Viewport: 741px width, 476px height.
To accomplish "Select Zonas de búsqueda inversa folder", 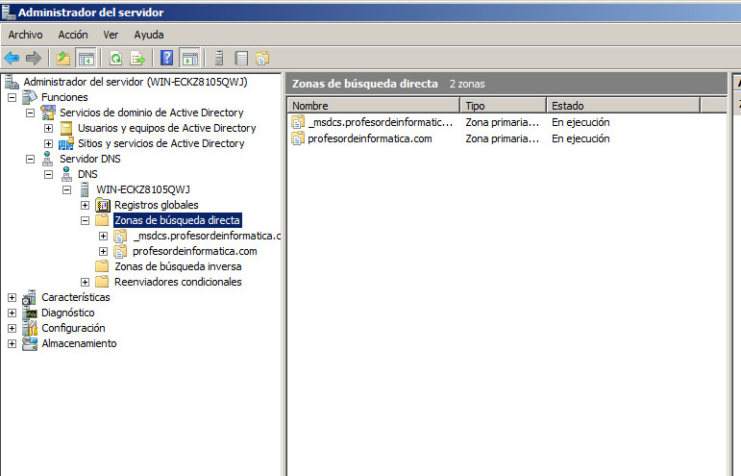I will pyautogui.click(x=177, y=266).
